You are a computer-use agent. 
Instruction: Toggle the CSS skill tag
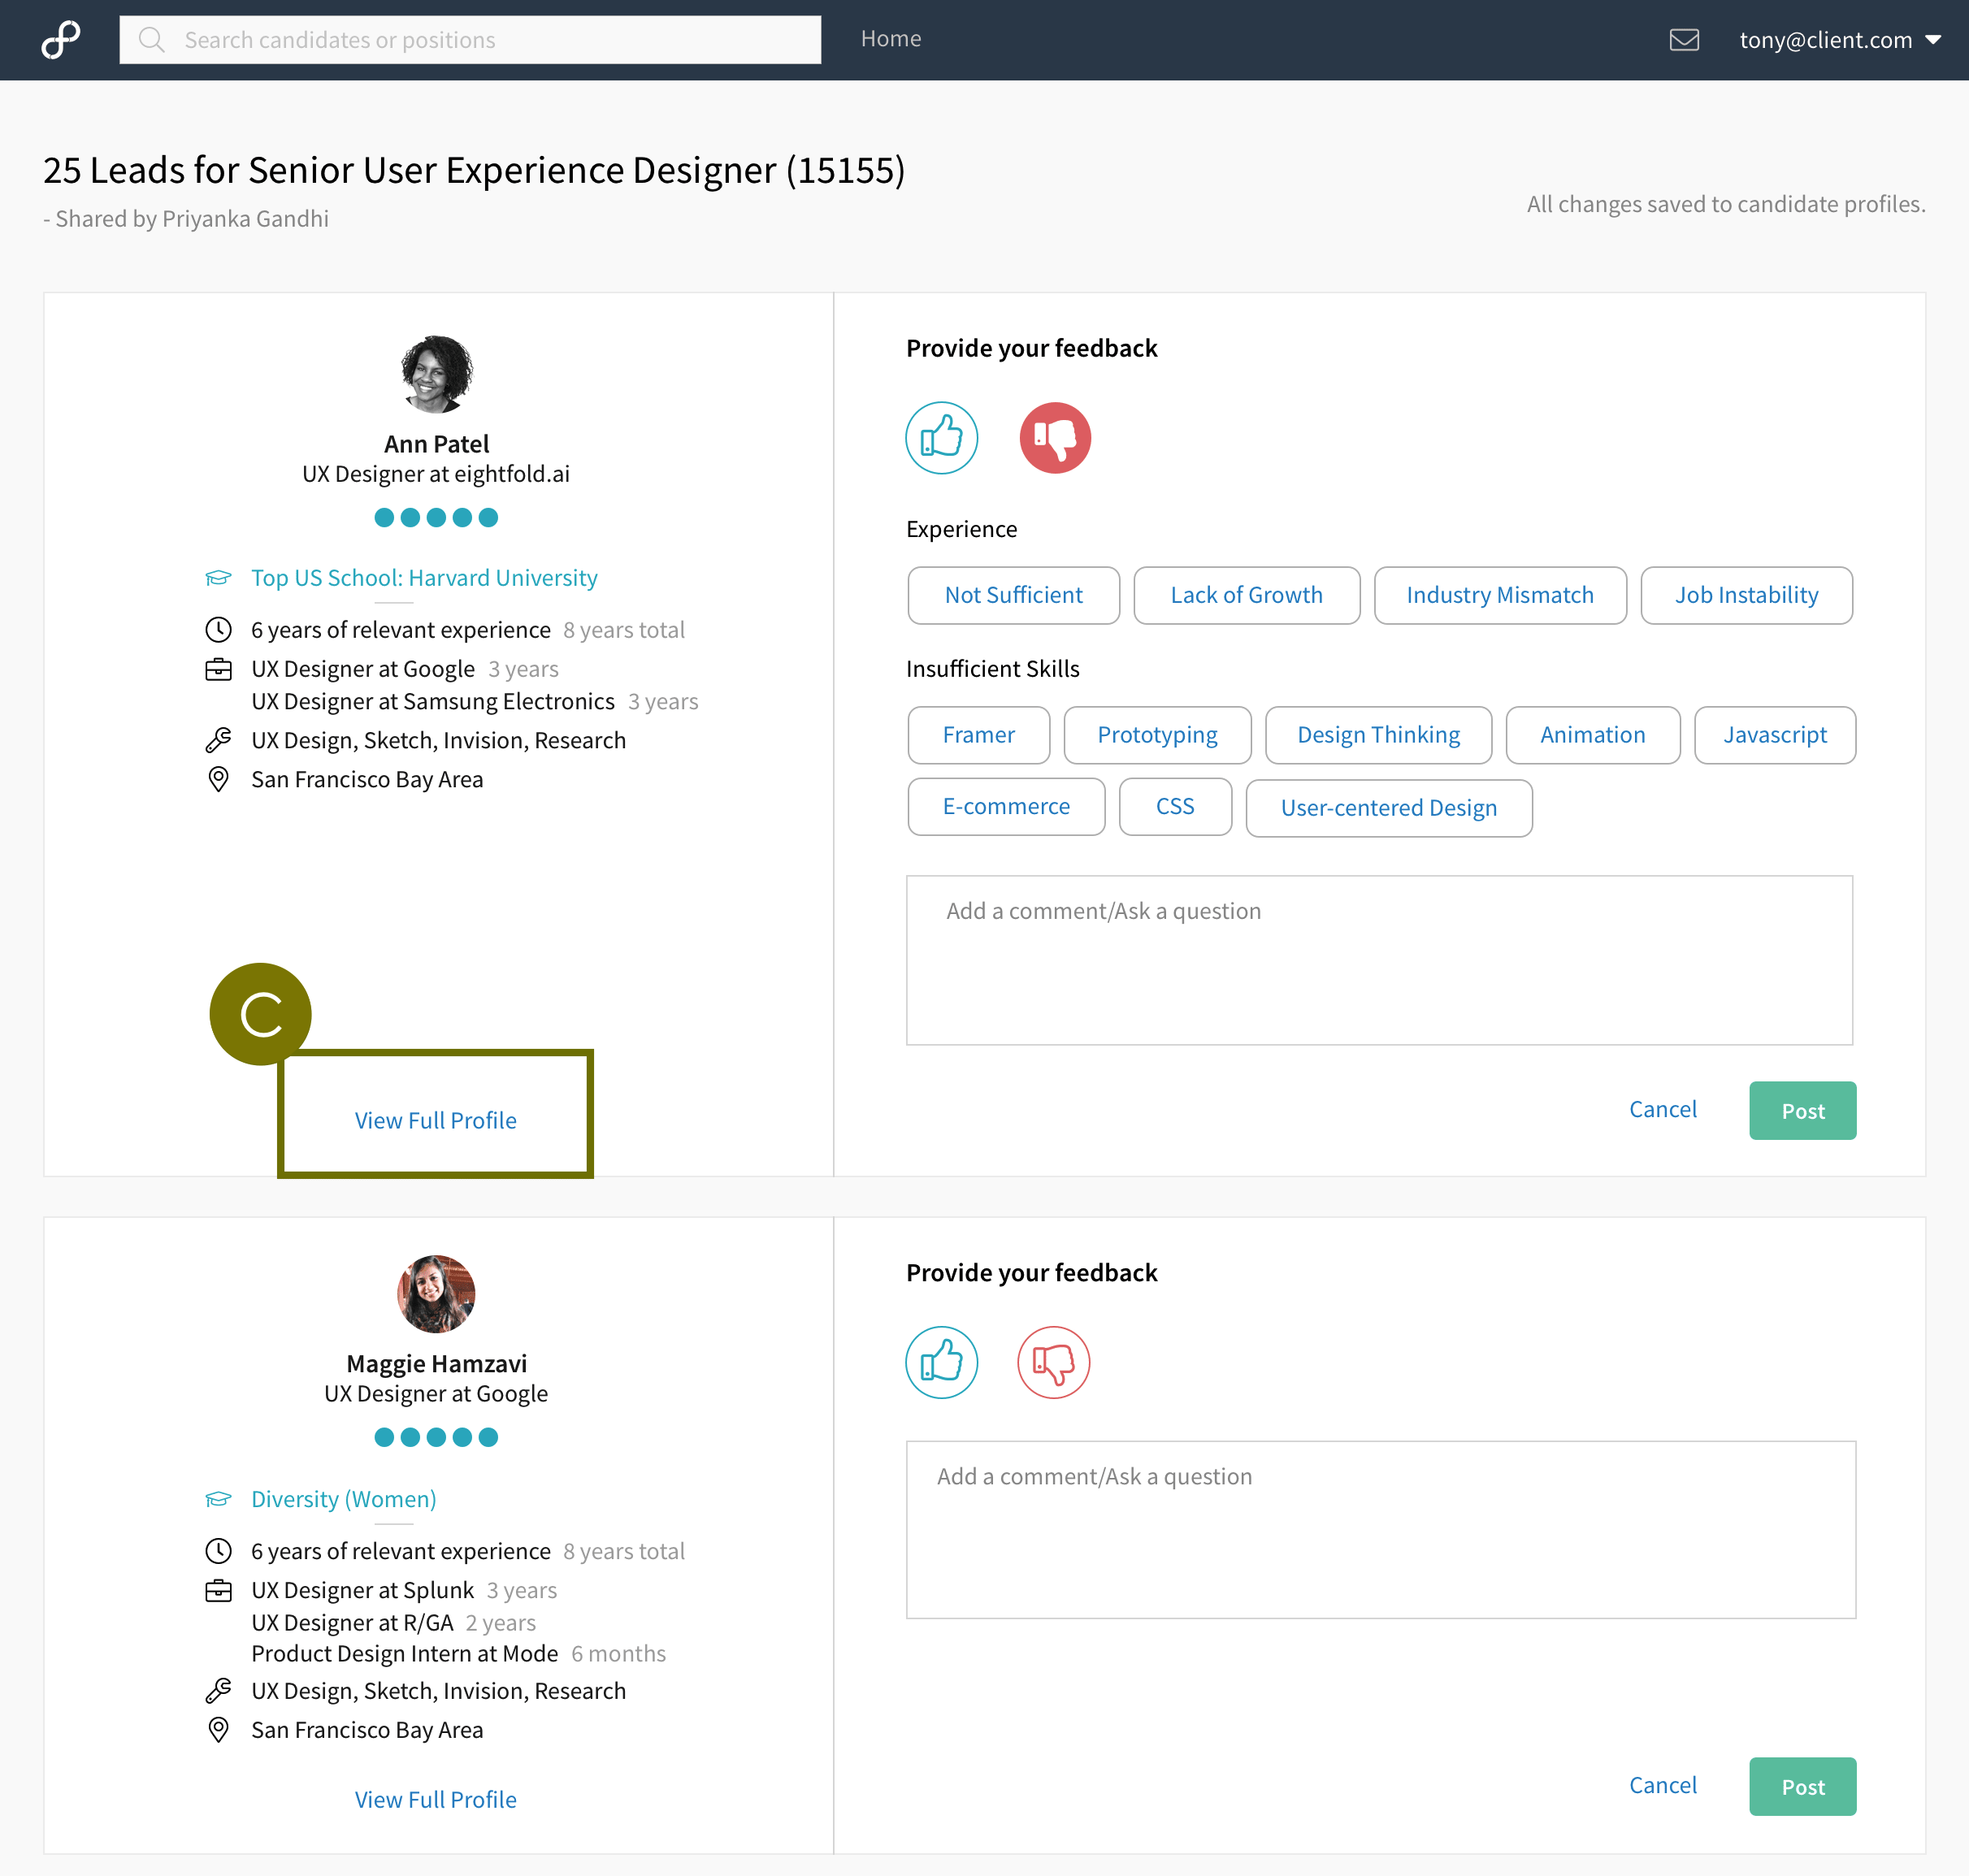pos(1175,806)
